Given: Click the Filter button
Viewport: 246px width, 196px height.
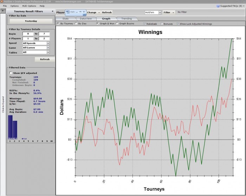Looking at the screenshot, I should (167, 12).
